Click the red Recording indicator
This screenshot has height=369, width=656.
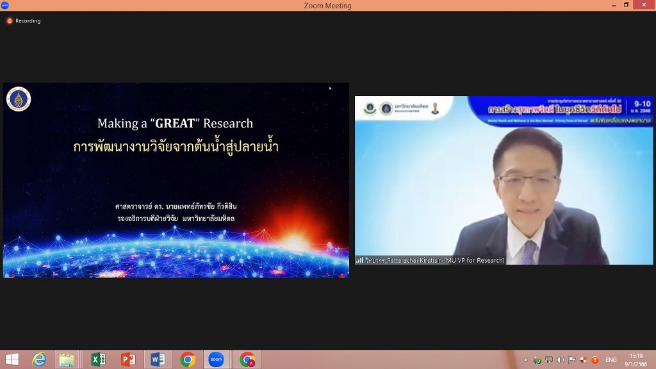pos(10,21)
